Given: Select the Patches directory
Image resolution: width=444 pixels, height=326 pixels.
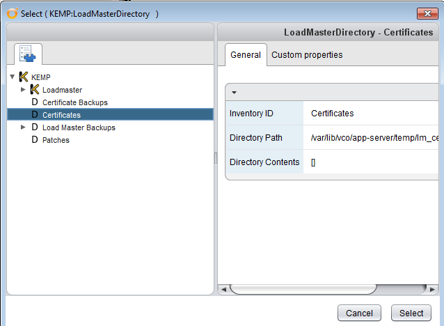Looking at the screenshot, I should (x=56, y=140).
